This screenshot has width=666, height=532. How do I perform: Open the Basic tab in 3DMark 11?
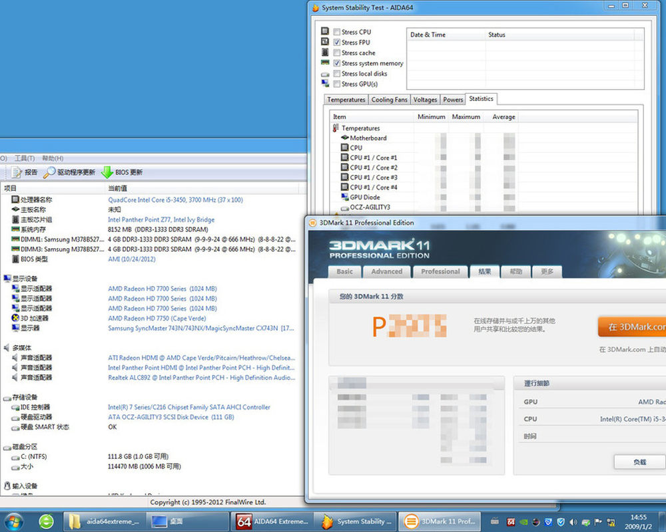click(344, 271)
